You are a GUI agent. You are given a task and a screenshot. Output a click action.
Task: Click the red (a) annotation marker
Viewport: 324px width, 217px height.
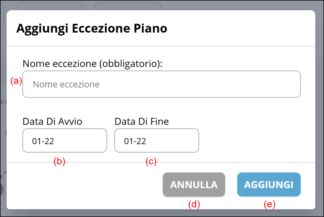(x=16, y=81)
